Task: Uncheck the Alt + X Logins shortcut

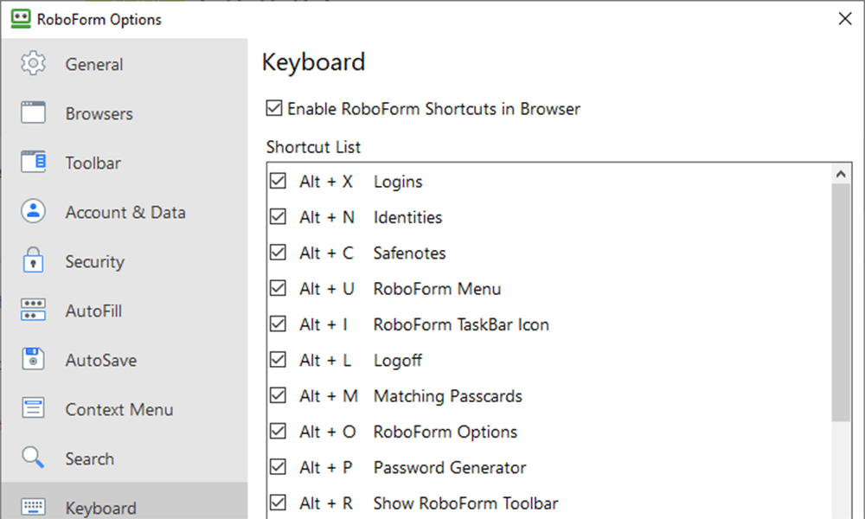Action: pos(278,181)
